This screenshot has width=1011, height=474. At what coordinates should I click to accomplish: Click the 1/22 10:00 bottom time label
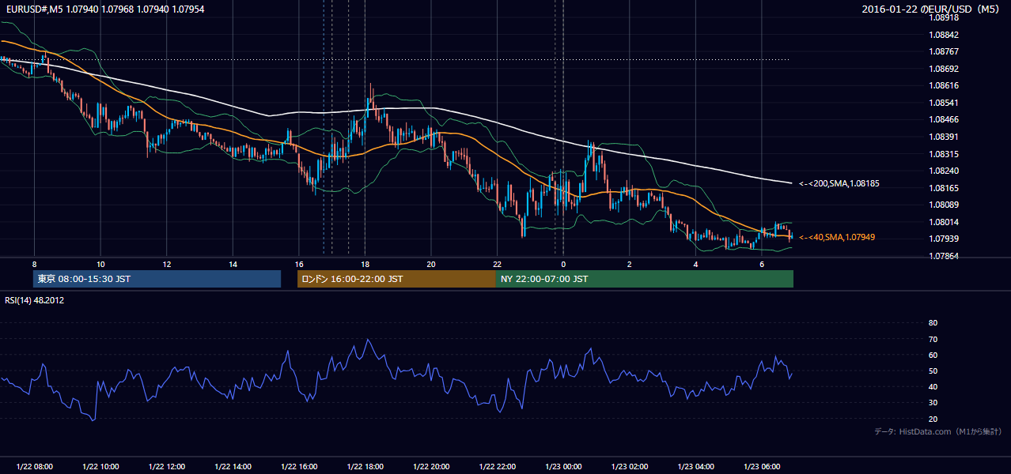click(100, 467)
